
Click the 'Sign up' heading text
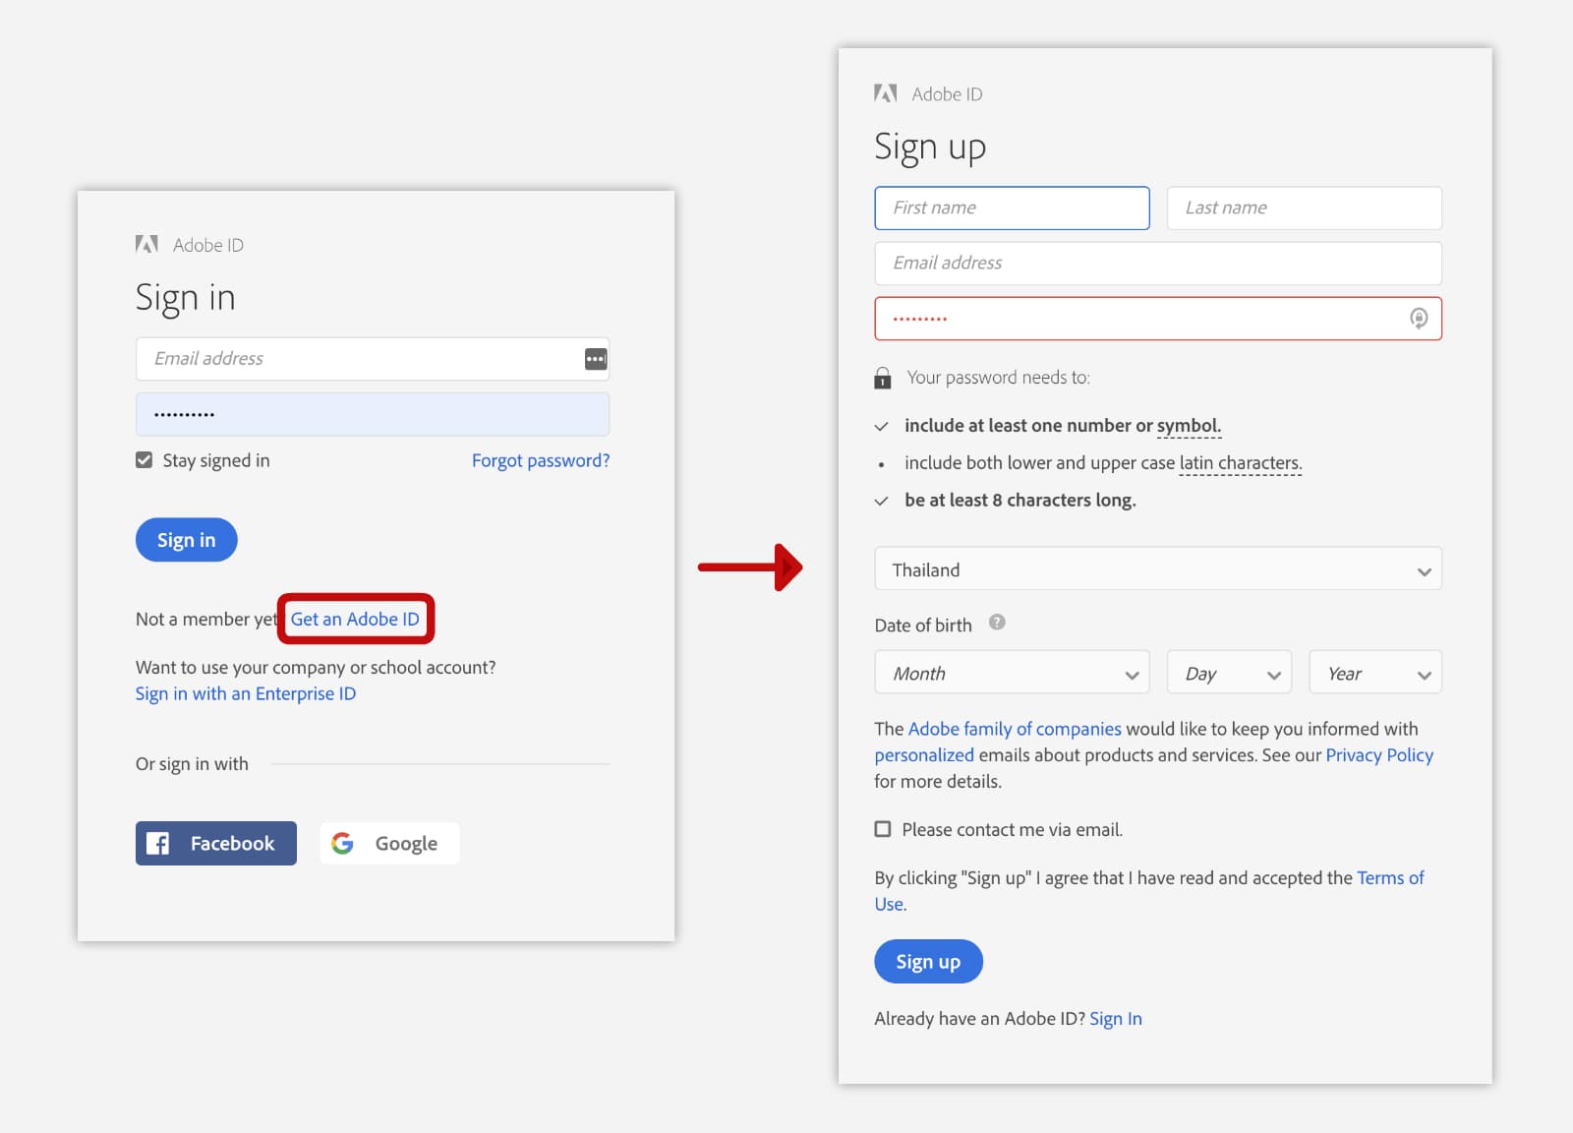pyautogui.click(x=930, y=148)
